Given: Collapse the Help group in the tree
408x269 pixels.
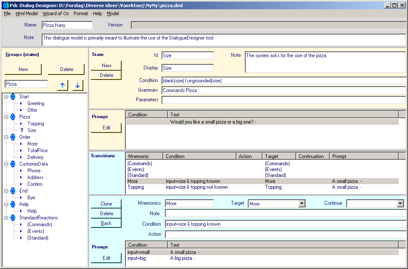Looking at the screenshot, I should point(6,204).
